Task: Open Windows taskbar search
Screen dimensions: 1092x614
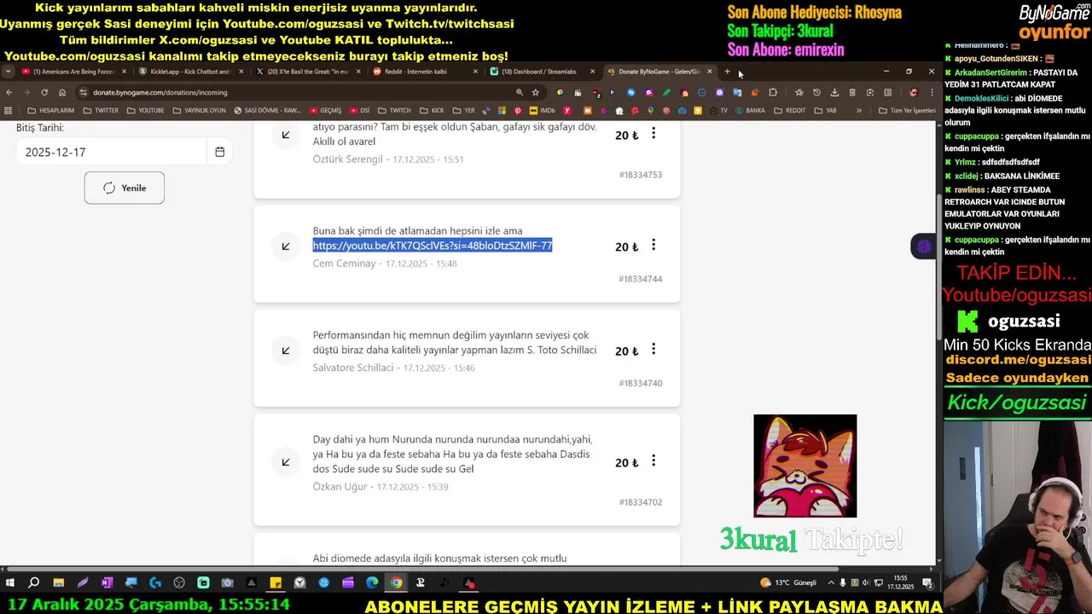Action: 34,582
